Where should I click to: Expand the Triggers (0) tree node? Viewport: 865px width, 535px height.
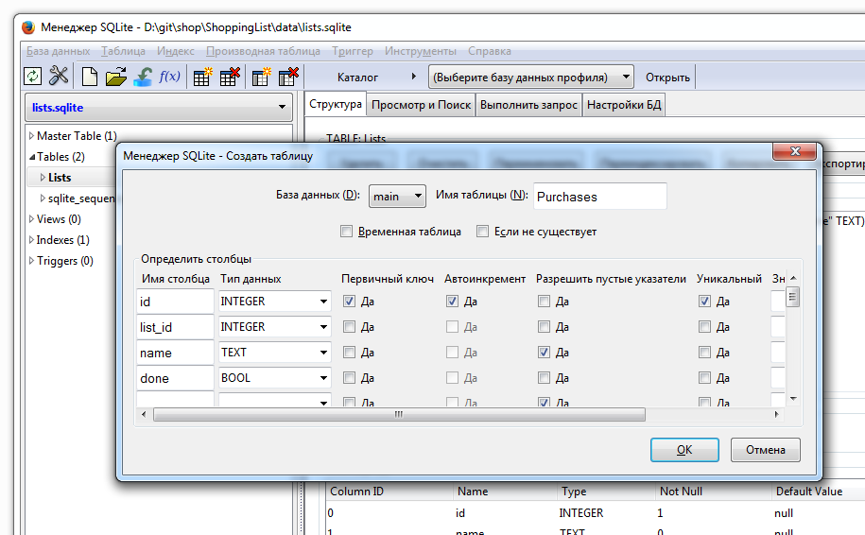(x=31, y=261)
